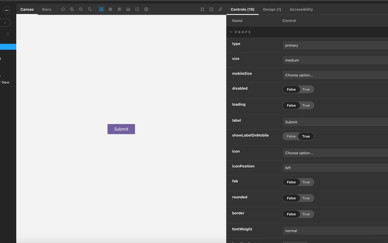This screenshot has height=243, width=388.
Task: Click the showLabelOnMobile prop name
Action: pyautogui.click(x=250, y=135)
